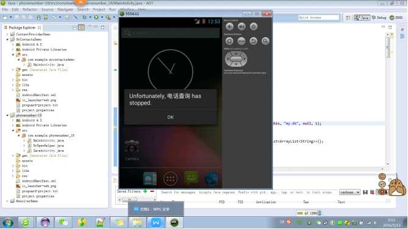
Task: Remove LogCat saved filter with minus
Action: pos(152,191)
